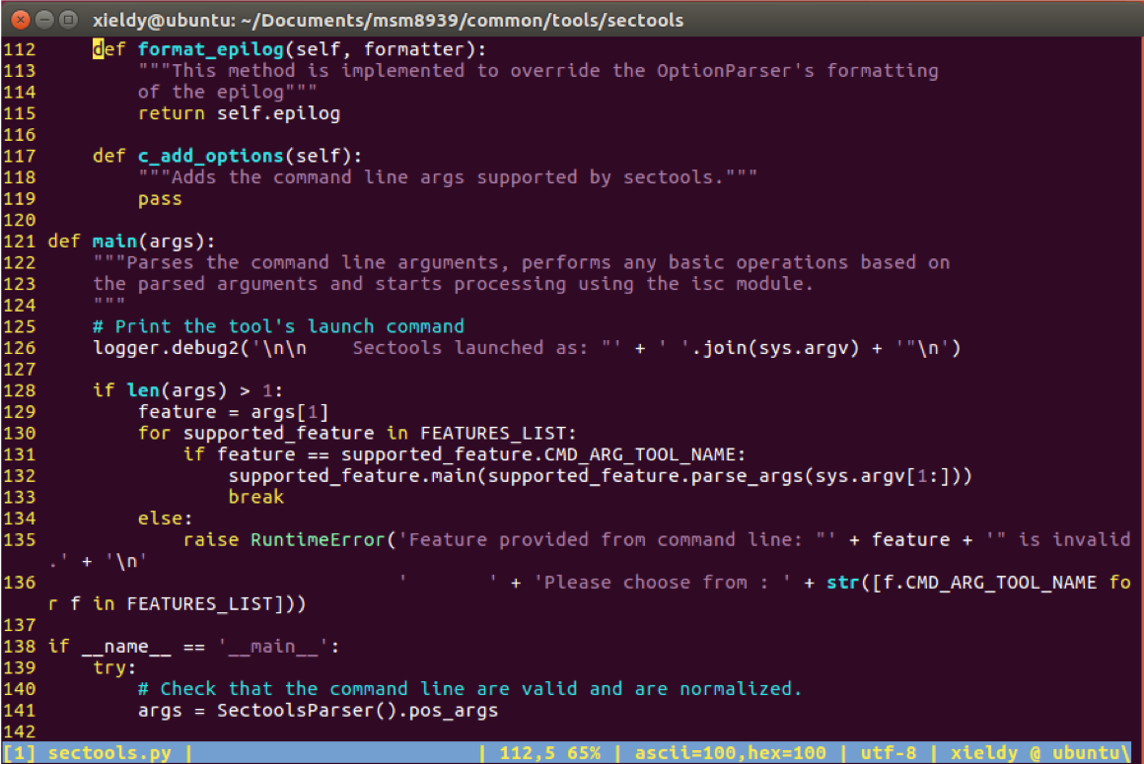
Task: Click 'try:' on line 139
Action: [114, 667]
